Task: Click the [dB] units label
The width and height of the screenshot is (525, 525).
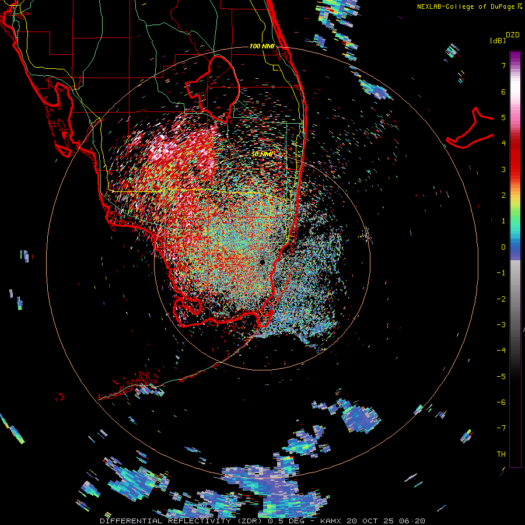Action: tap(498, 41)
